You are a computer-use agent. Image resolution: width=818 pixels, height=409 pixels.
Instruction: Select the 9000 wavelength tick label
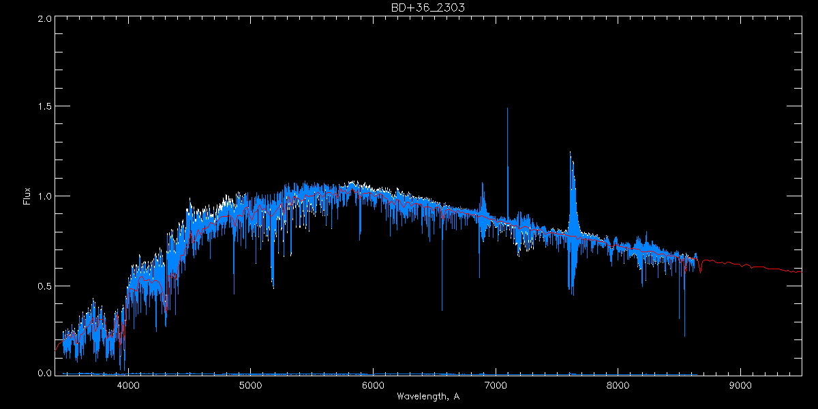click(x=740, y=384)
